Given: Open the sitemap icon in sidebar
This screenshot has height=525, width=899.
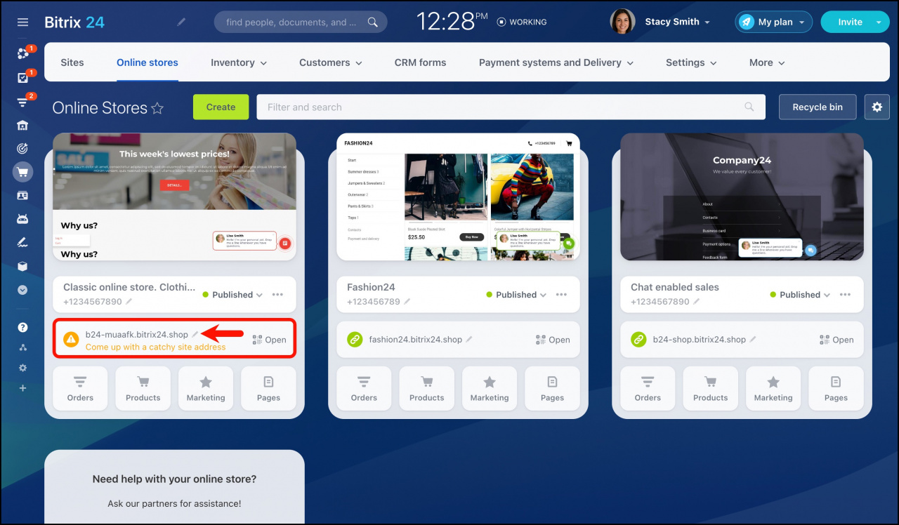Looking at the screenshot, I should pos(22,347).
